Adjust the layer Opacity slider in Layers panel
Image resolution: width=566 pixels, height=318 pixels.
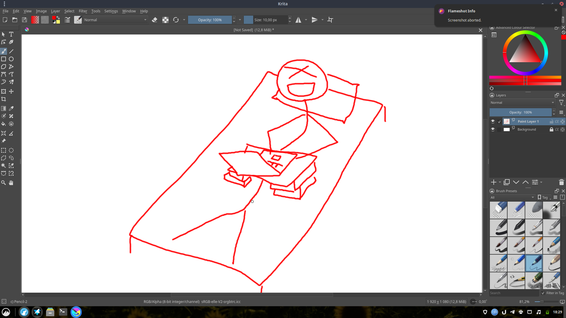[x=520, y=112]
